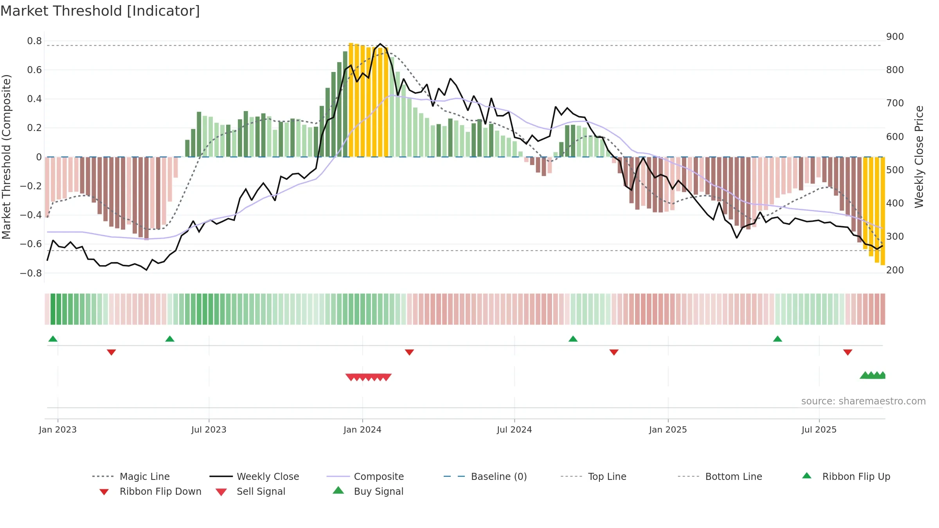This screenshot has width=939, height=528.
Task: Click the red Ribbon Flip Down legend triangle
Action: pos(104,492)
